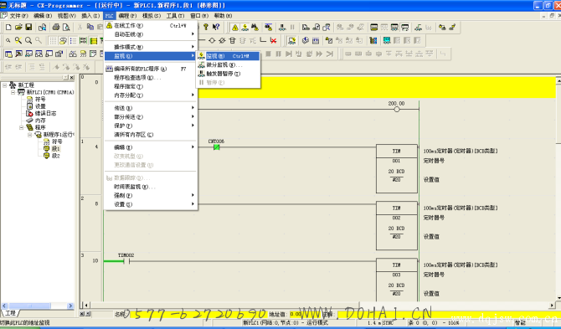Click the Work Online yellow triangle toolbar icon
This screenshot has width=561, height=329.
point(235,28)
